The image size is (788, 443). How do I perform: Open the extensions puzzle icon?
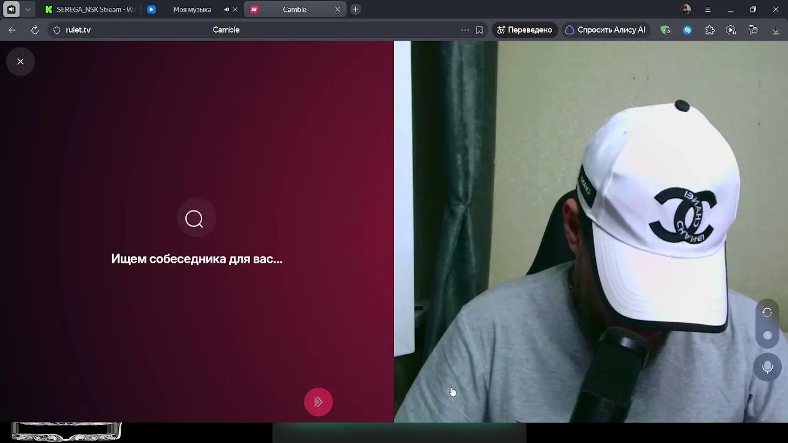coord(710,30)
